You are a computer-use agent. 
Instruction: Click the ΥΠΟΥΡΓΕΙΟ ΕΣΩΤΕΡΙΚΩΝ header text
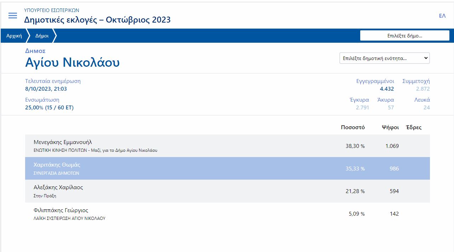click(x=52, y=11)
